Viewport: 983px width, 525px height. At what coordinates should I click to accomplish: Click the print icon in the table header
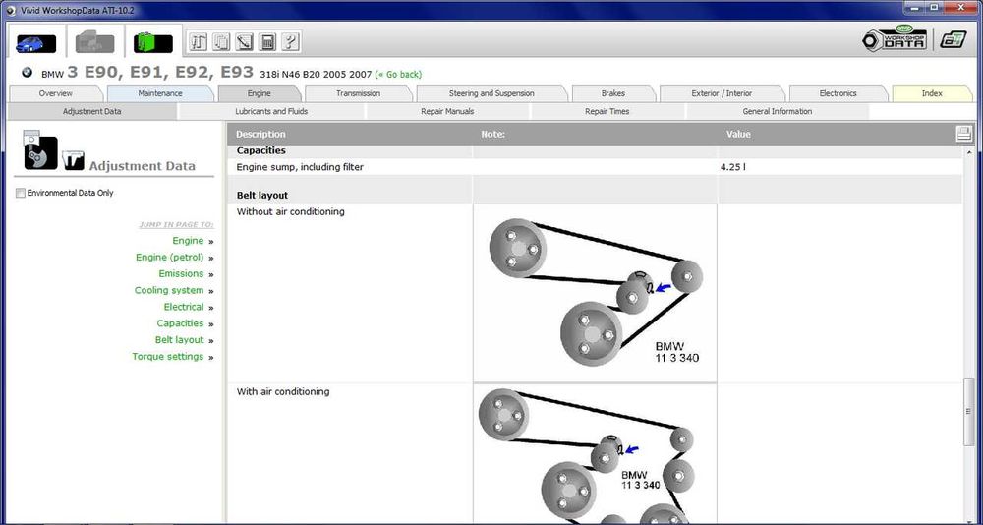coord(963,134)
